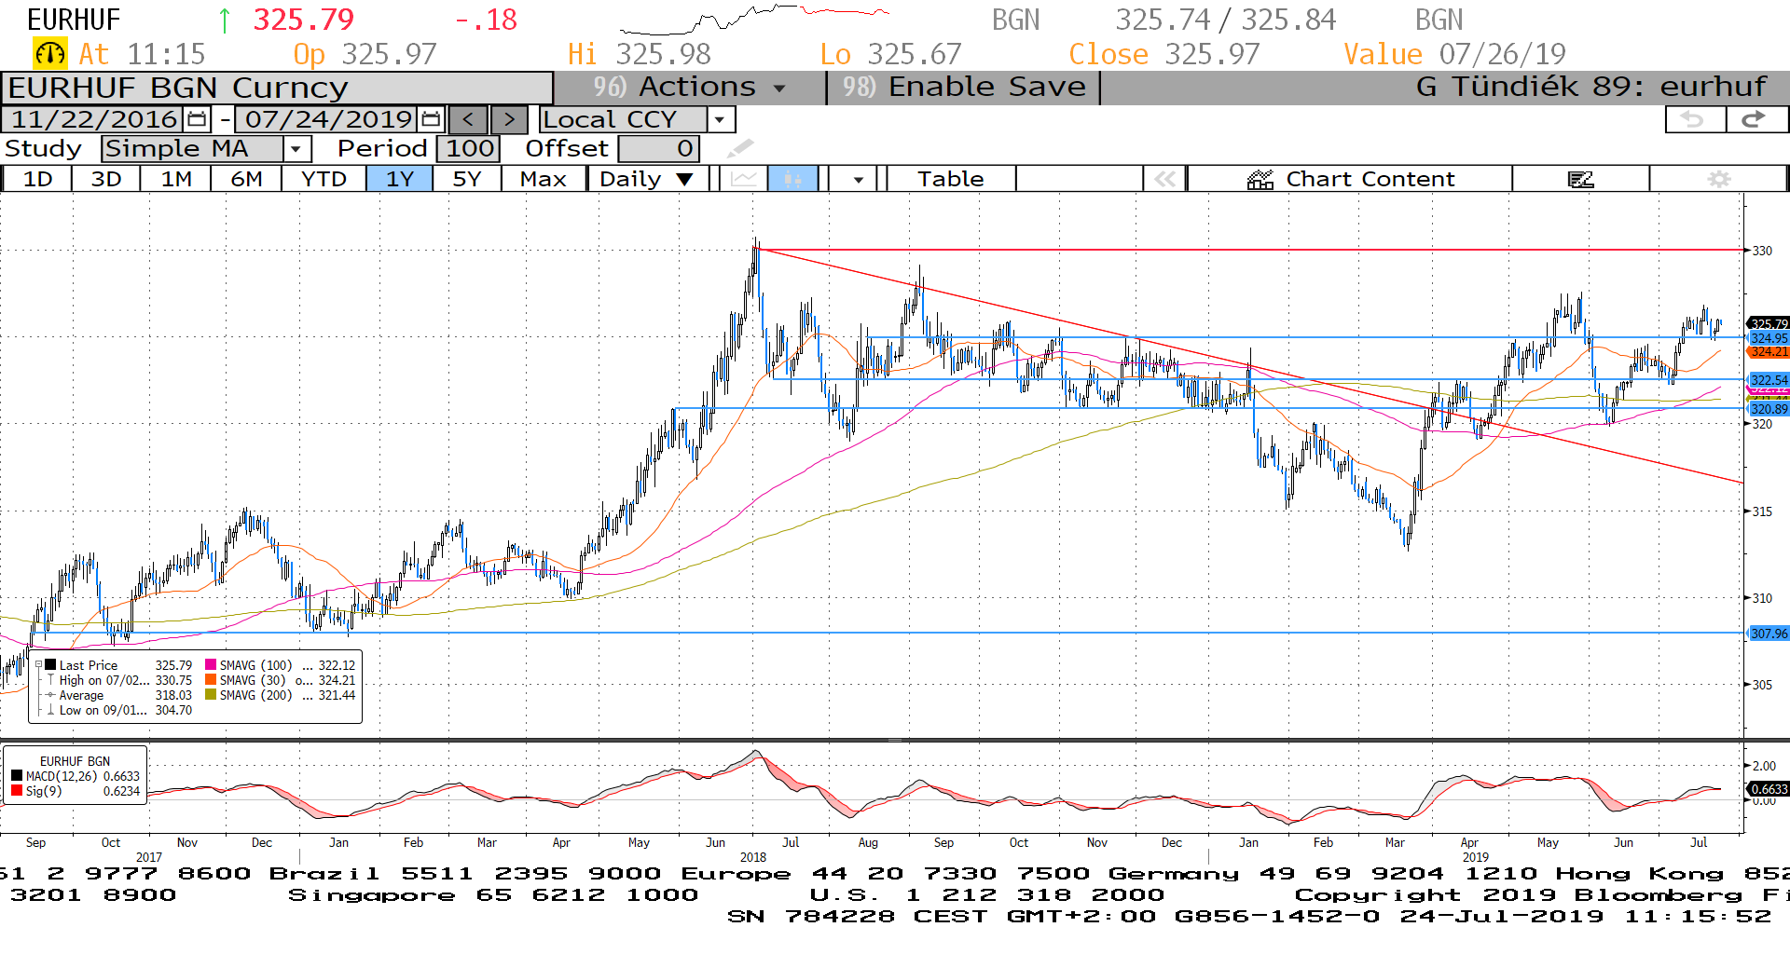The height and width of the screenshot is (968, 1790).
Task: Select the 1Y time range
Action: point(399,179)
